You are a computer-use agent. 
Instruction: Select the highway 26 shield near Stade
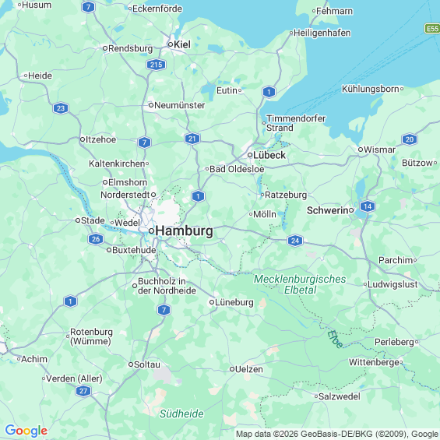click(96, 239)
